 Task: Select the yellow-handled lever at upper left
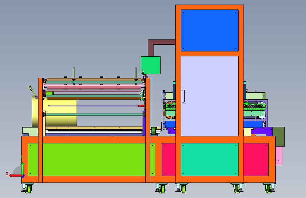point(32,91)
